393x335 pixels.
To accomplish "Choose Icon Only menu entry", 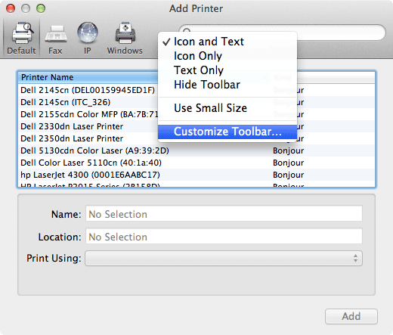I will point(227,56).
